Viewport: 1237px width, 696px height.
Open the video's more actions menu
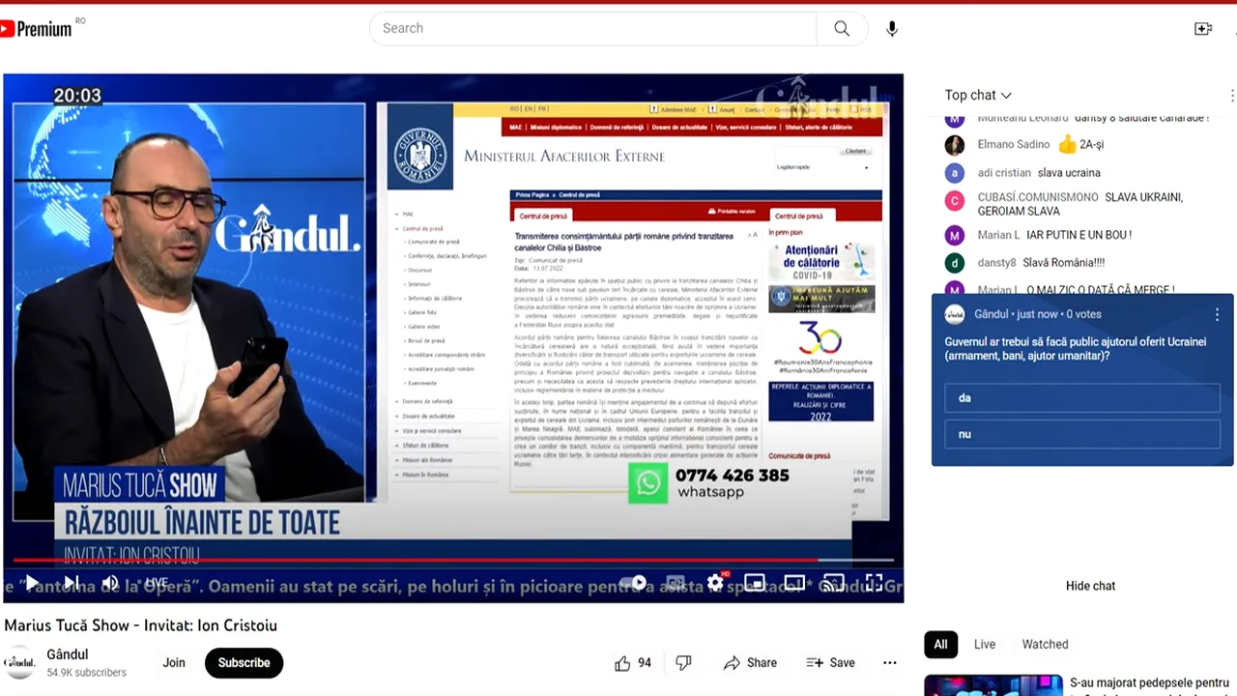pyautogui.click(x=889, y=663)
